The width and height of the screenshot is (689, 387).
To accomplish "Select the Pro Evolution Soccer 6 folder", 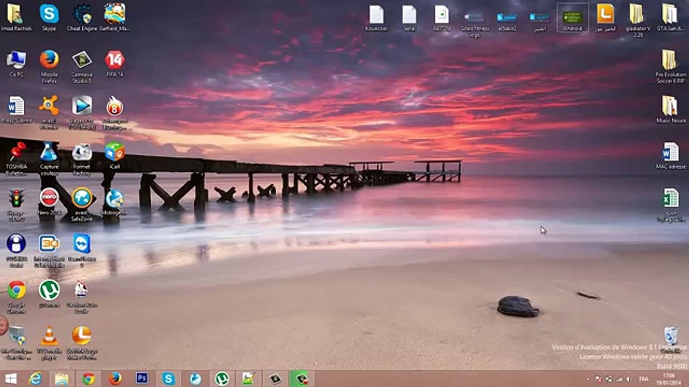I will [670, 60].
